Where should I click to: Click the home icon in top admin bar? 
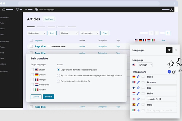pos(4,9)
